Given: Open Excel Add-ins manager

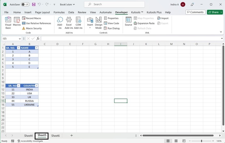Looking at the screenshot, I should pyautogui.click(x=69, y=23).
